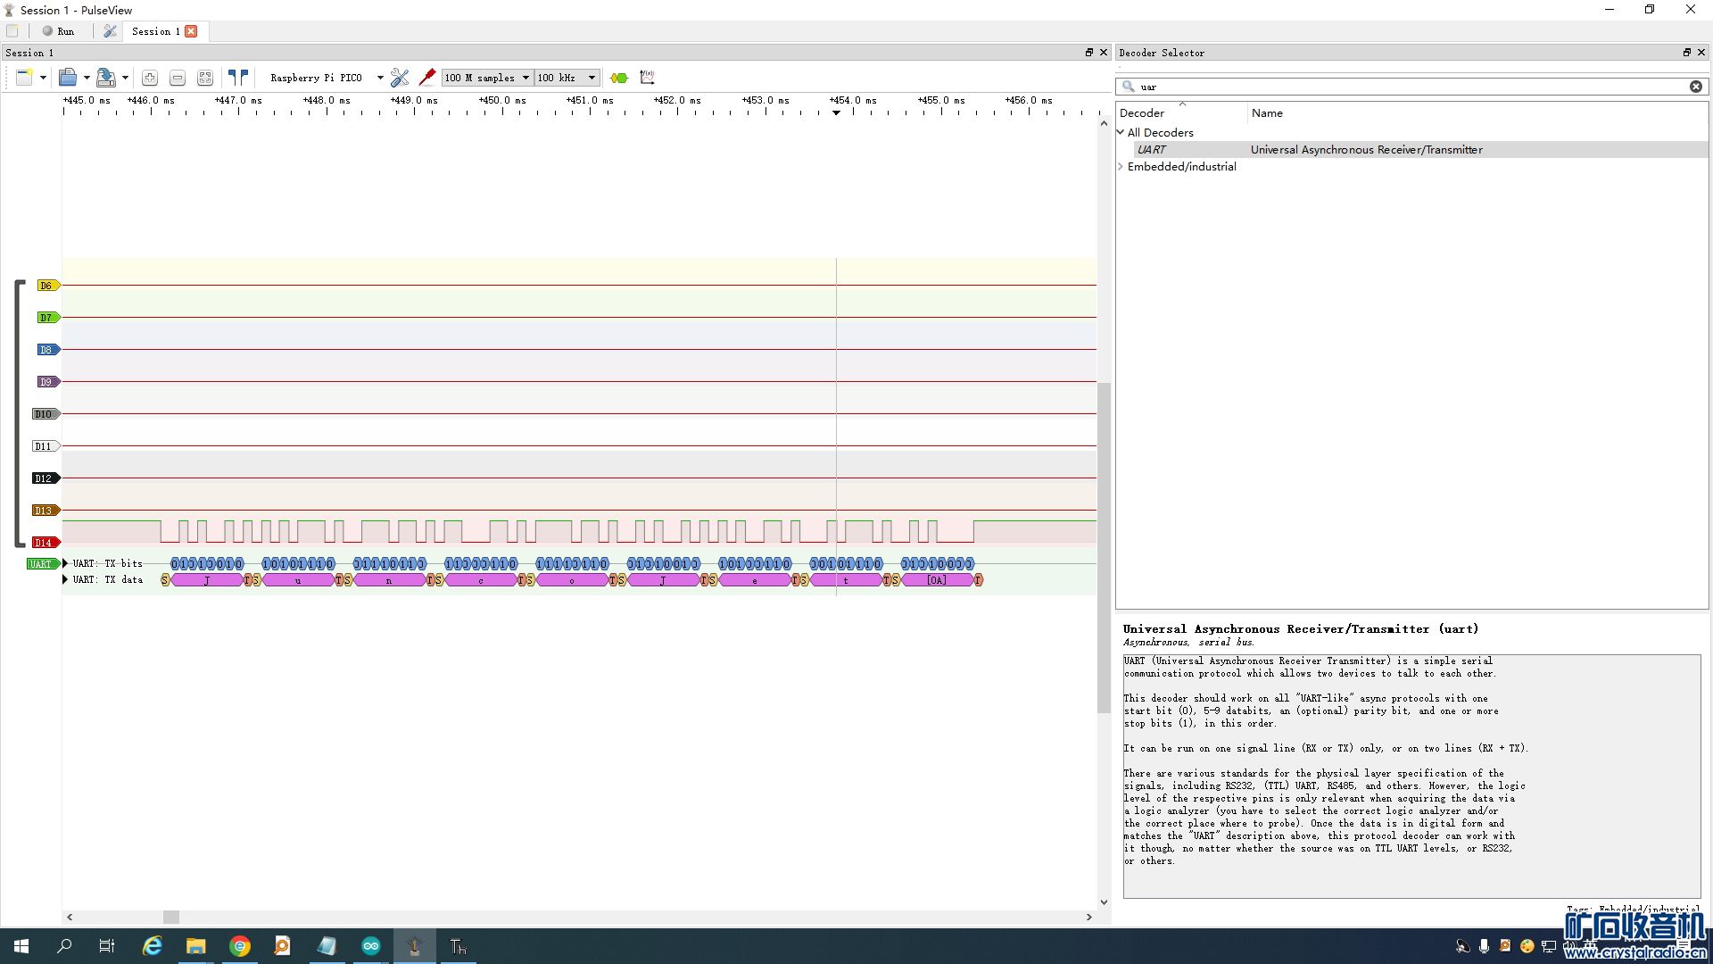Open the channel probe settings icon
The image size is (1713, 964).
pyautogui.click(x=427, y=78)
